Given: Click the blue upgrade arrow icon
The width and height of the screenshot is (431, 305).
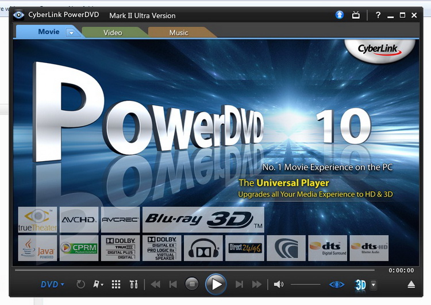Looking at the screenshot, I should tap(340, 15).
